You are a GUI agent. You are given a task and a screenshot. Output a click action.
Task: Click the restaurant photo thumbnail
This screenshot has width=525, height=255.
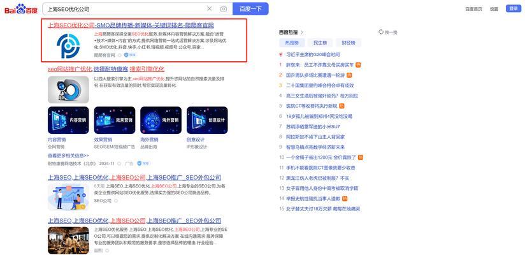(68, 240)
